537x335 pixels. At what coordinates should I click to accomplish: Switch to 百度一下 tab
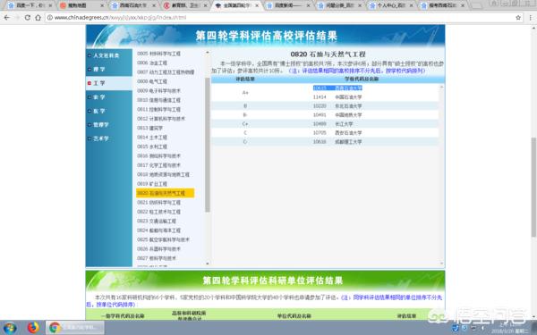(30, 5)
